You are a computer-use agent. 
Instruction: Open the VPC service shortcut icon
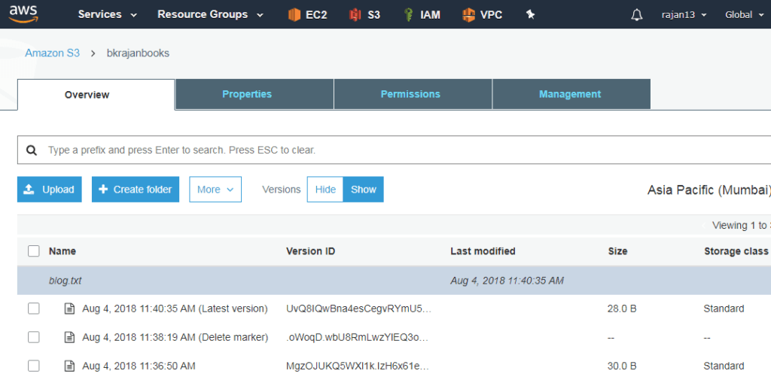[468, 14]
